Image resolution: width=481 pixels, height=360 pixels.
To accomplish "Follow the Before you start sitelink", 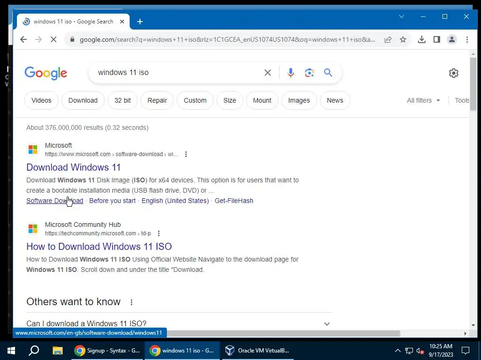I will point(112,201).
